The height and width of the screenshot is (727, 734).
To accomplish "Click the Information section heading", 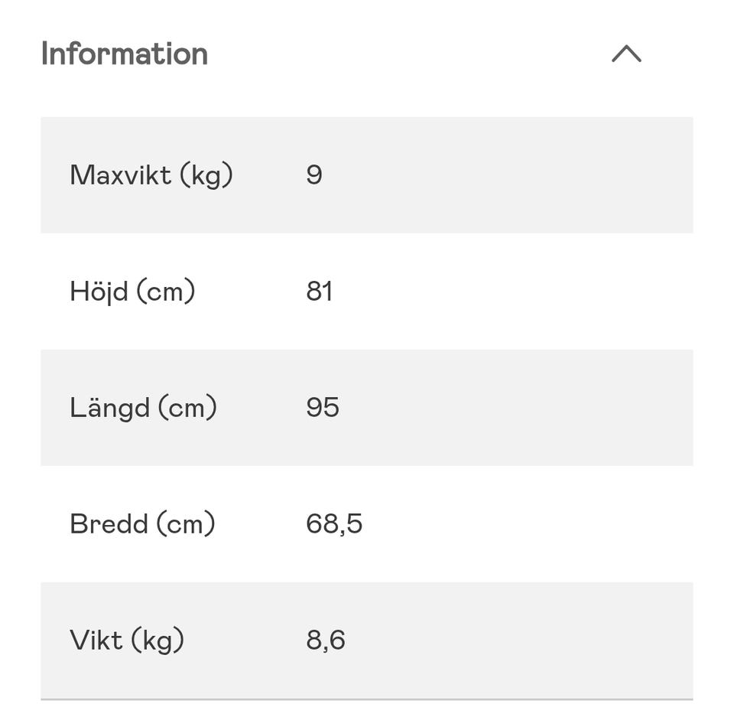I will pos(125,54).
